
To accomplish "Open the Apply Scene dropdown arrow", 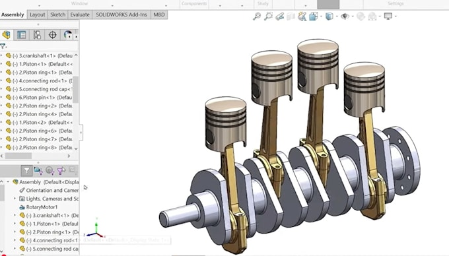I will 380,16.
